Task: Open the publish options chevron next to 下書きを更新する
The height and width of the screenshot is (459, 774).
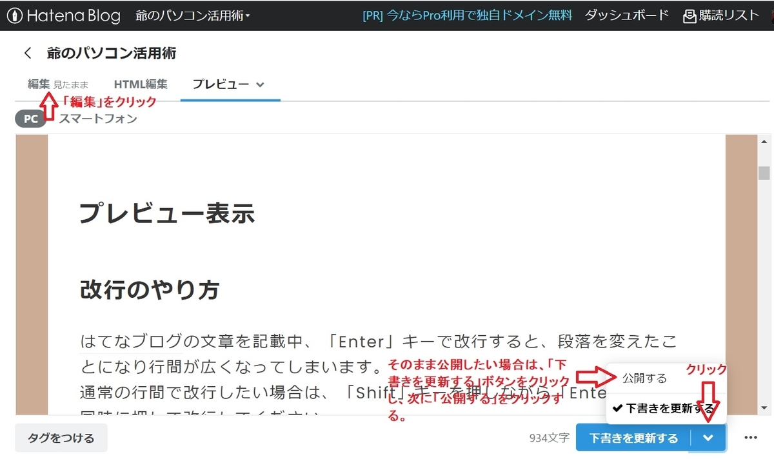Action: (x=708, y=438)
